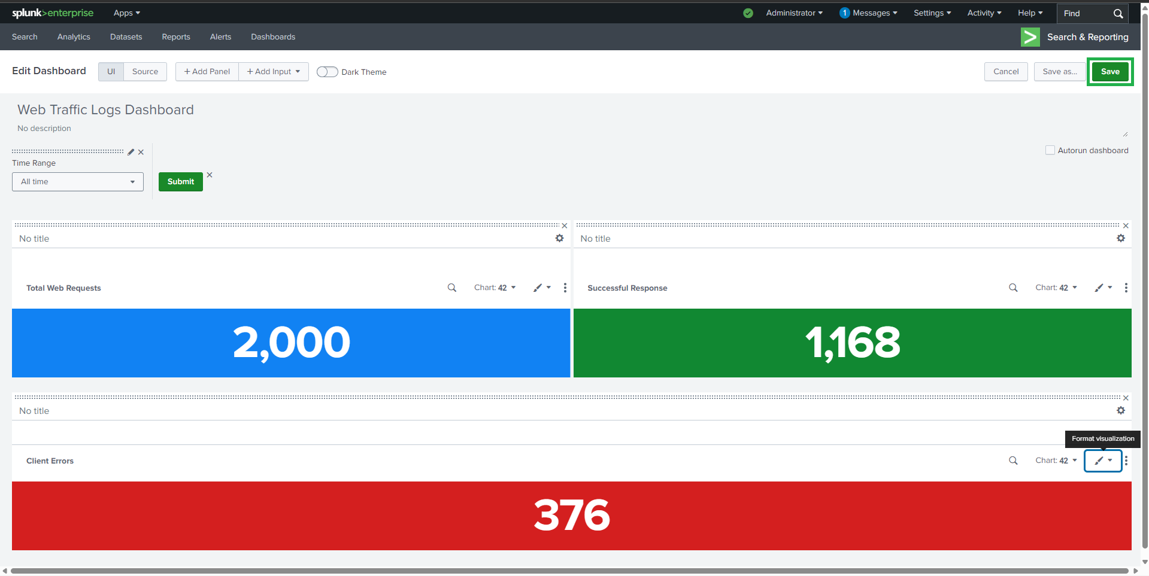Click the green health status check icon

(x=748, y=13)
